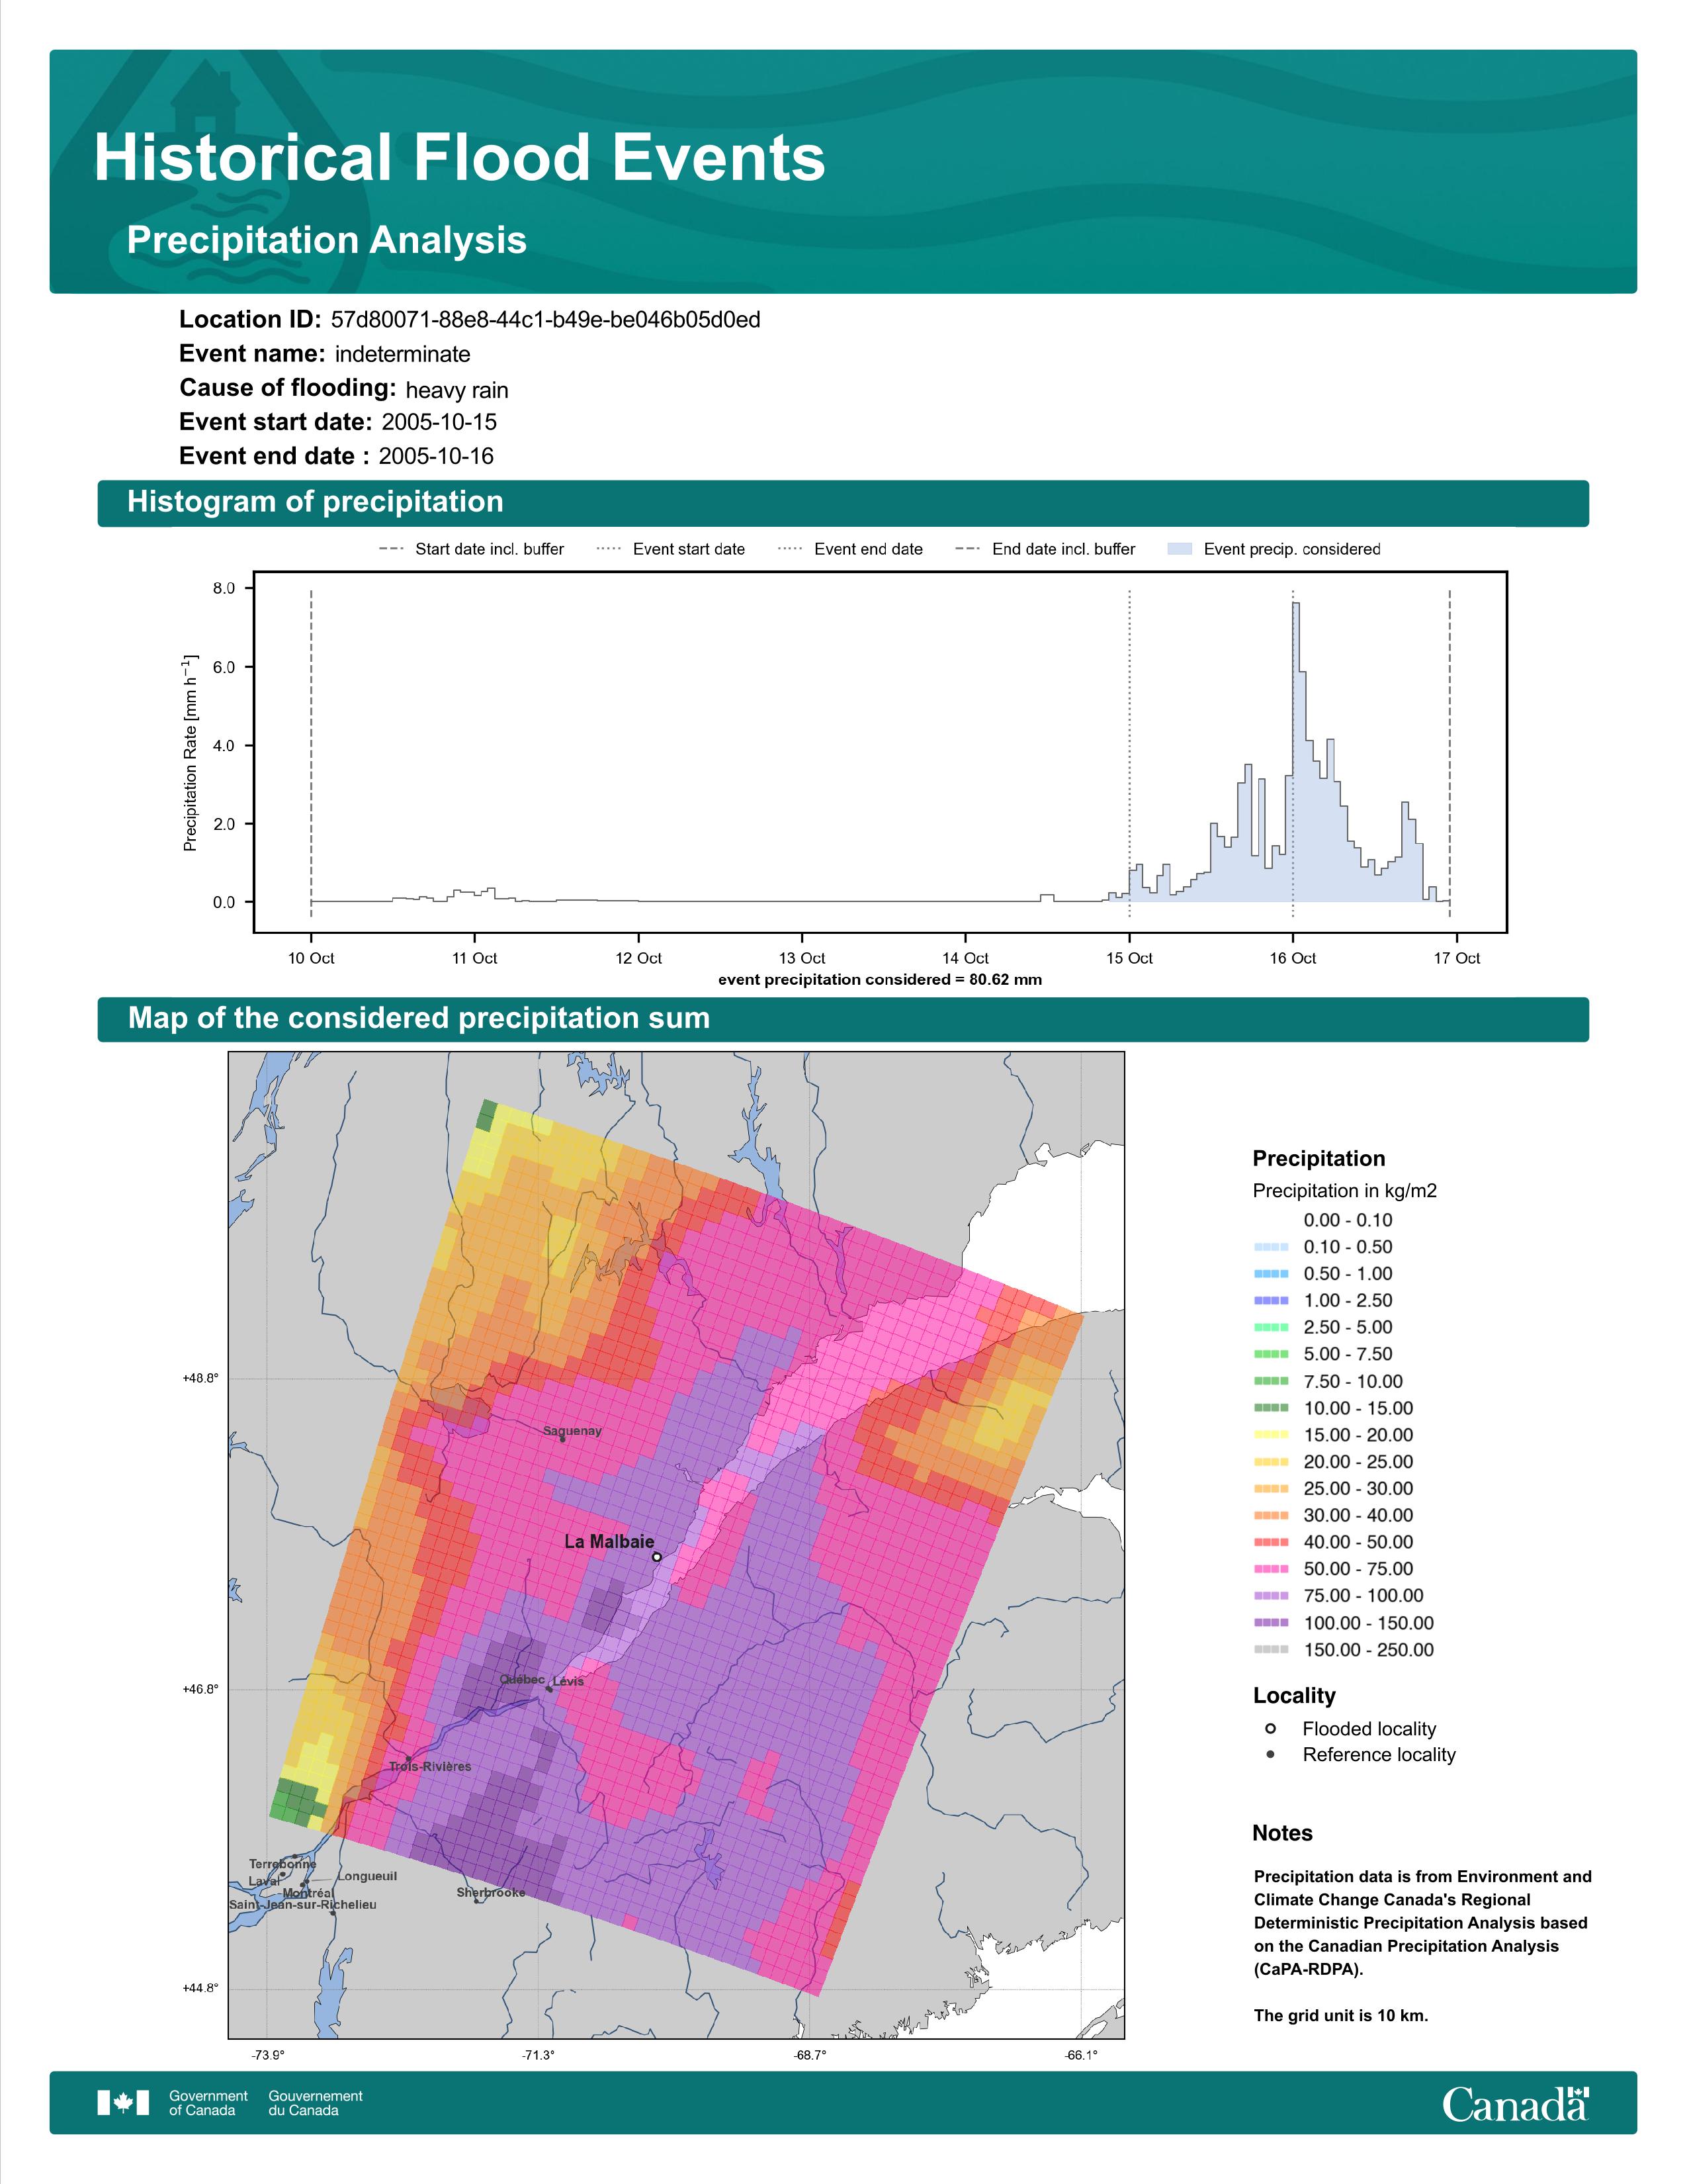Click the 1.00 - 2.50 precipitation color swatch

click(1272, 1300)
